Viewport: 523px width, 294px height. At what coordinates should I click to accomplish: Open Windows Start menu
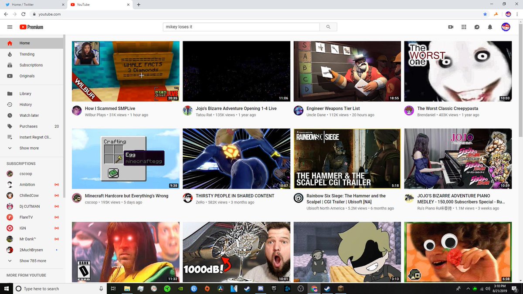coord(6,288)
